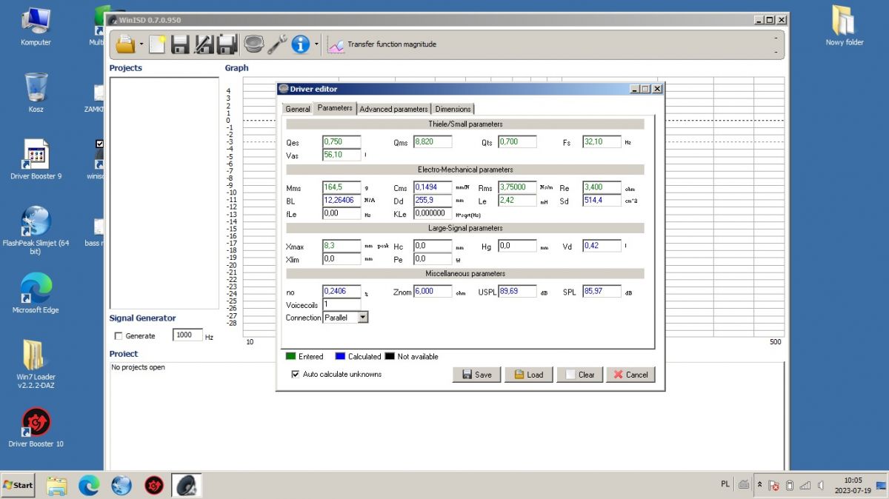Open the Transfer function magnitude graph selector

[383, 44]
